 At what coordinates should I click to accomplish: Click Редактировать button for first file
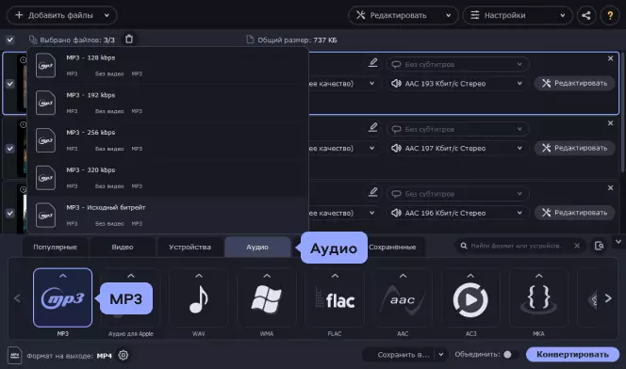[574, 83]
